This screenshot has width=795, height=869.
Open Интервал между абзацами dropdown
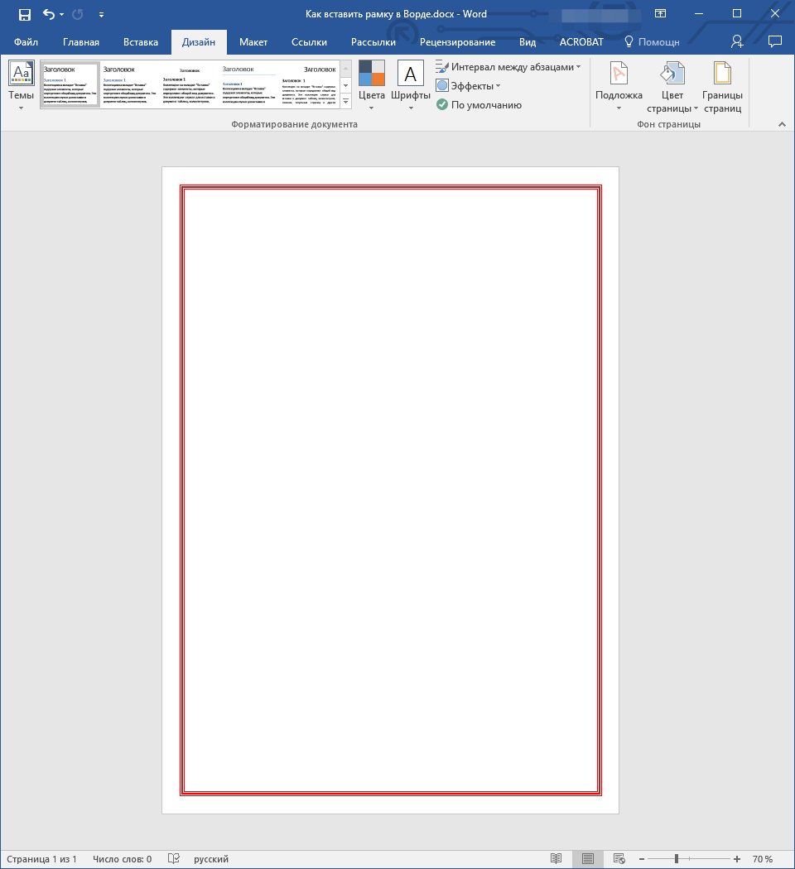pos(508,67)
